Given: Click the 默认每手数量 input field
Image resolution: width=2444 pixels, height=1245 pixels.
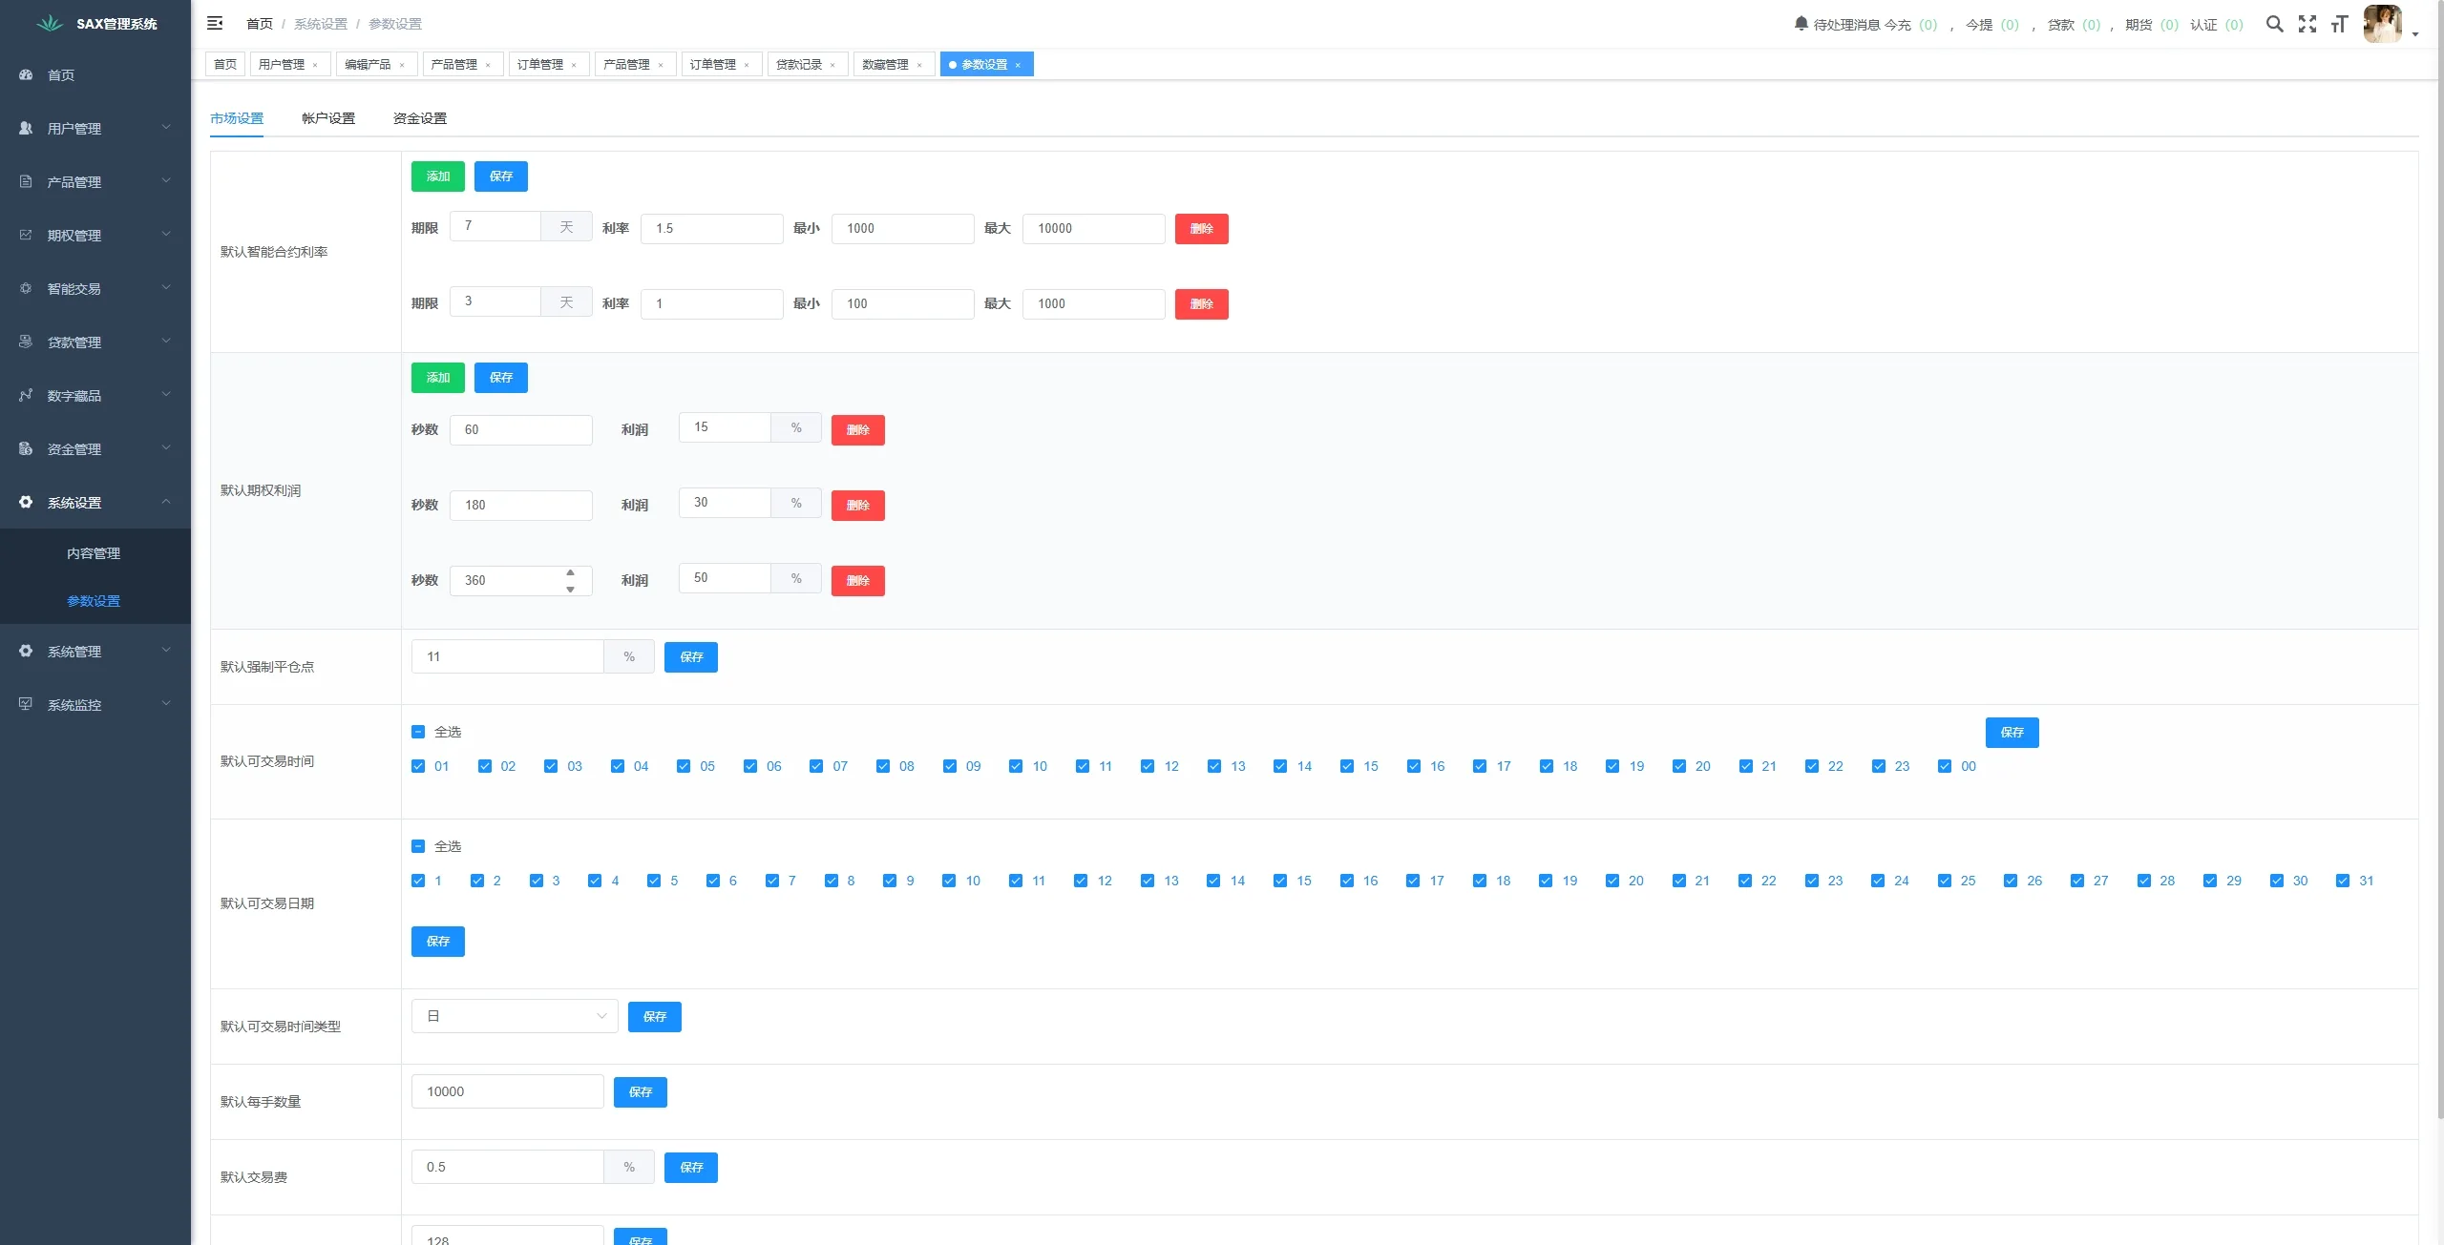Looking at the screenshot, I should [506, 1090].
